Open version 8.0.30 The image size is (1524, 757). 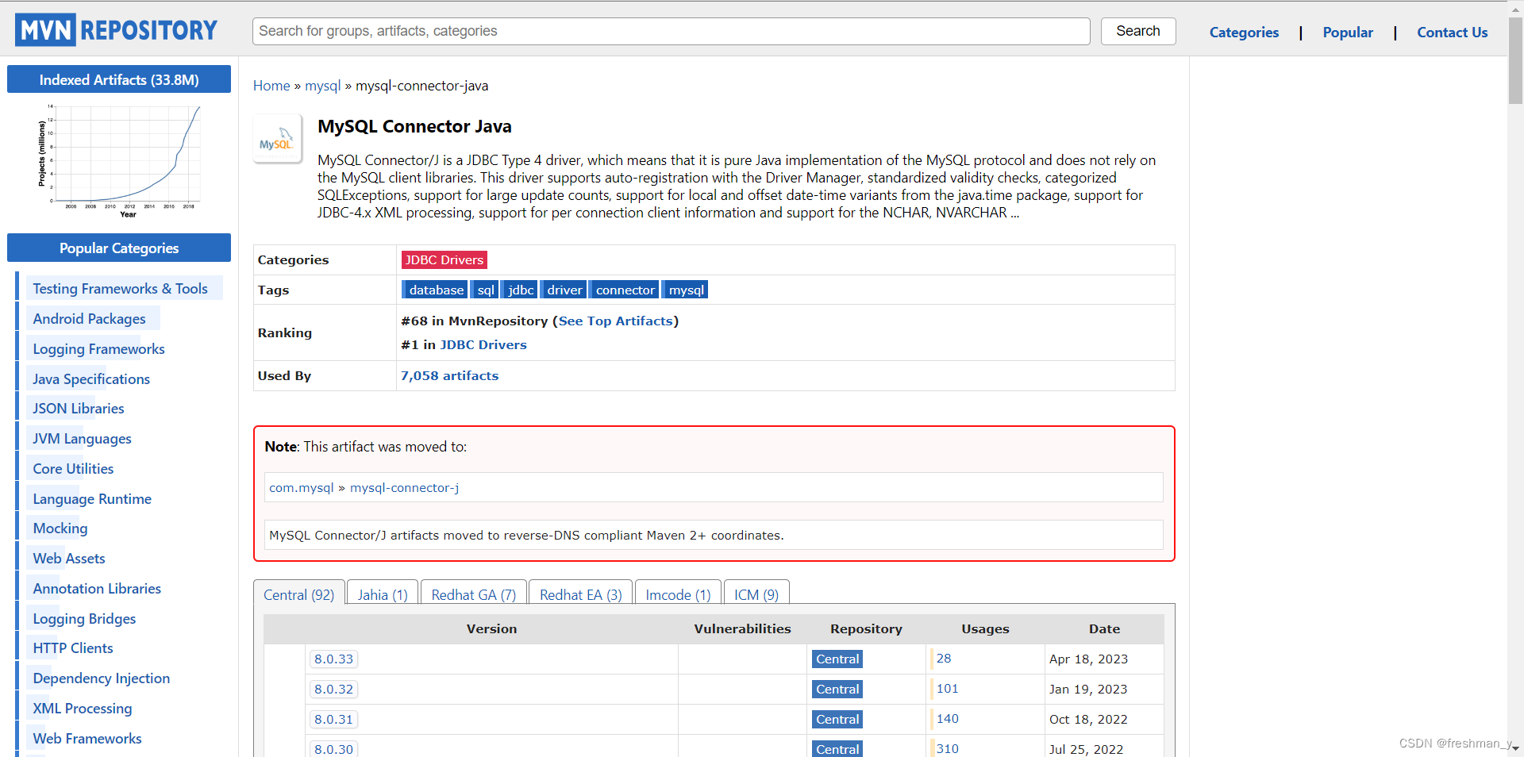click(333, 748)
